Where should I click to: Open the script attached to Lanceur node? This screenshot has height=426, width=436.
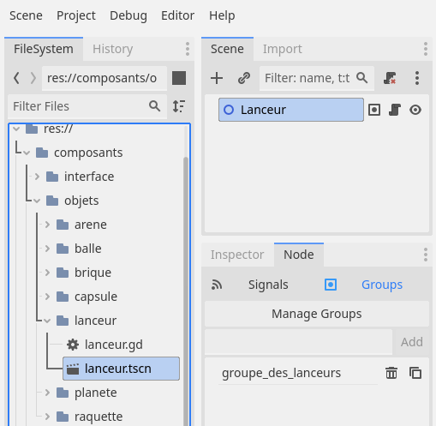coord(395,110)
